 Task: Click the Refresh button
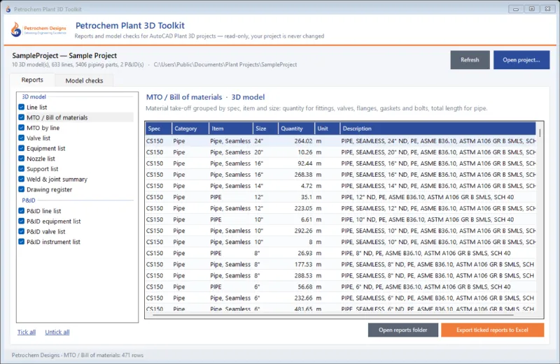pos(470,60)
